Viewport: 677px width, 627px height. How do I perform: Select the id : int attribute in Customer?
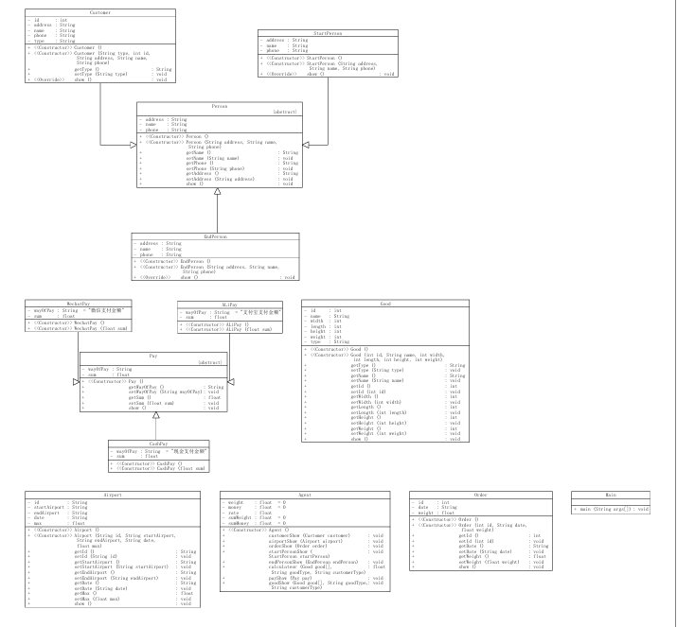pyautogui.click(x=47, y=20)
